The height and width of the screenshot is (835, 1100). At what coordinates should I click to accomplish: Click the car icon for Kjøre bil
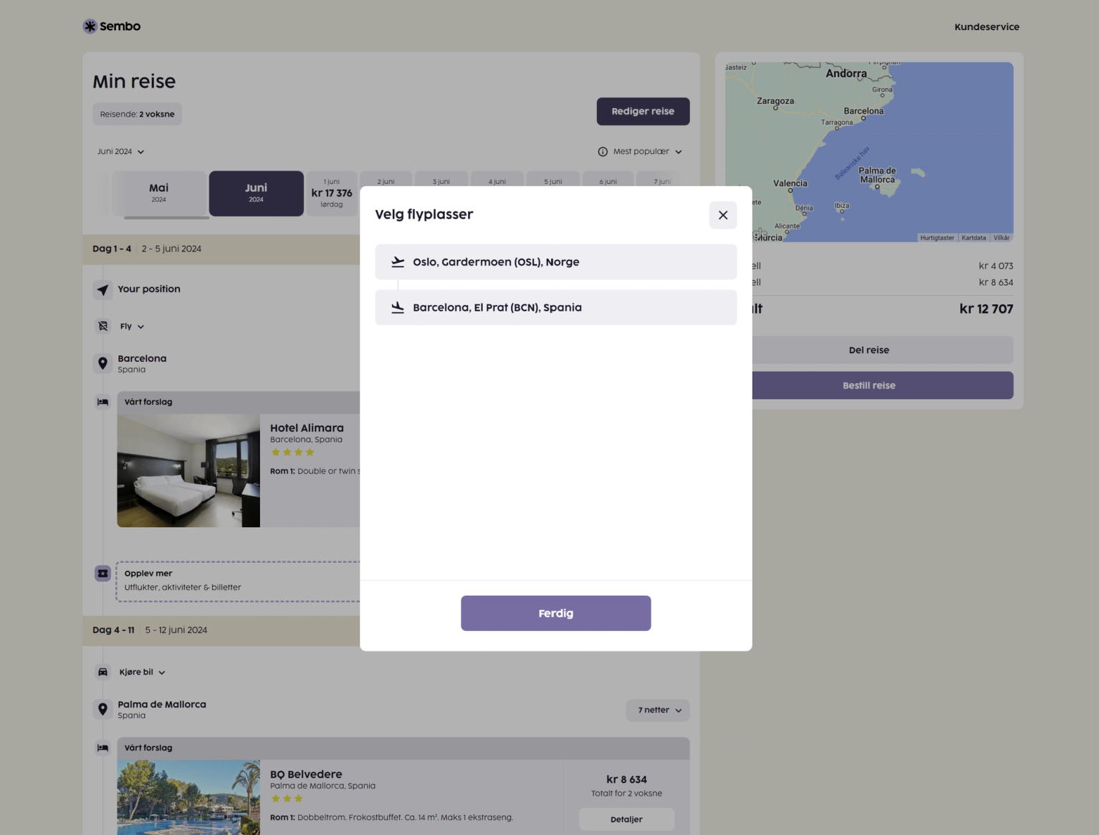point(102,672)
